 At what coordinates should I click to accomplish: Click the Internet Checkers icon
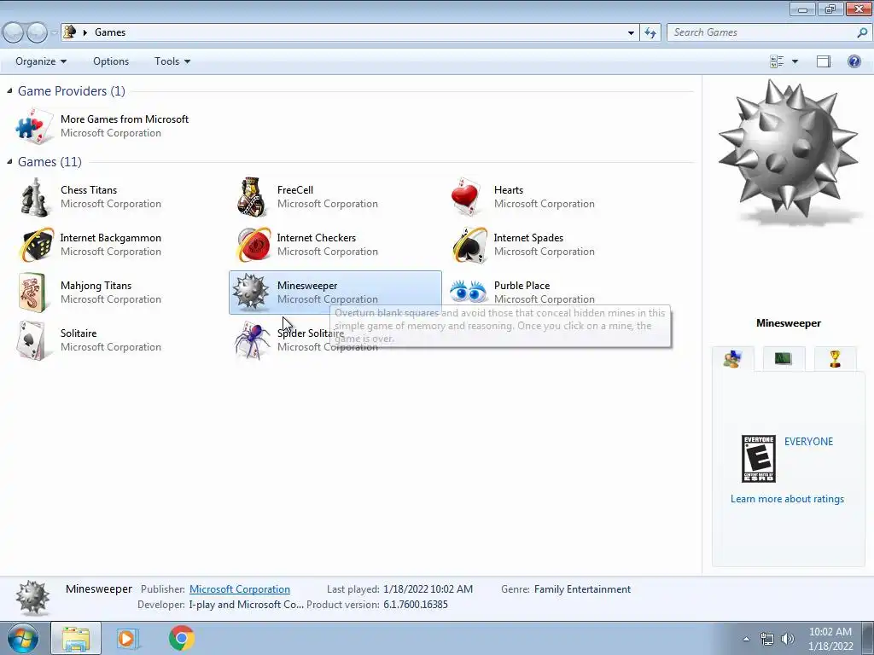point(253,245)
